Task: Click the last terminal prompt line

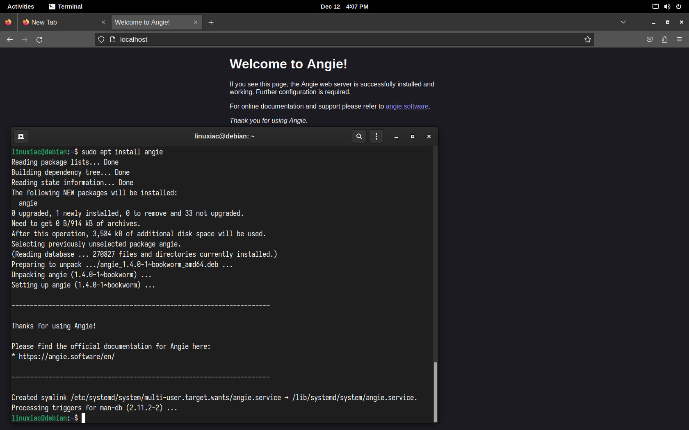Action: point(48,418)
